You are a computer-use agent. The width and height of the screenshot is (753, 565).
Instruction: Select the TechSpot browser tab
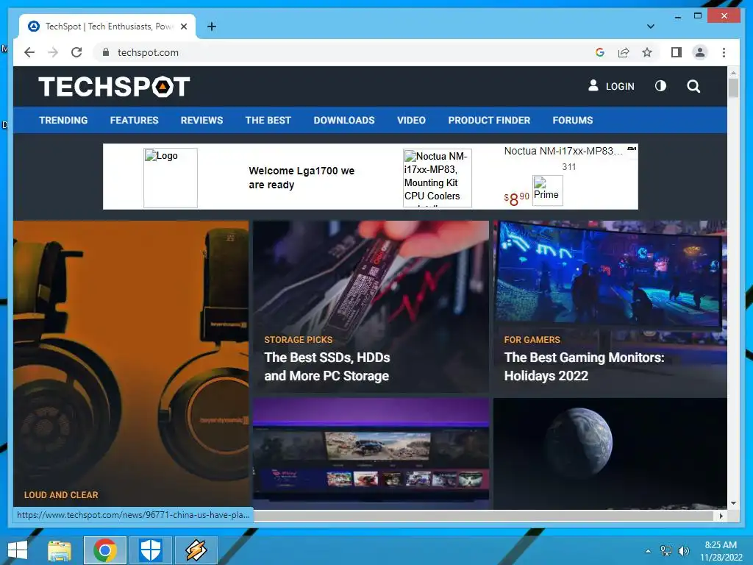click(107, 26)
